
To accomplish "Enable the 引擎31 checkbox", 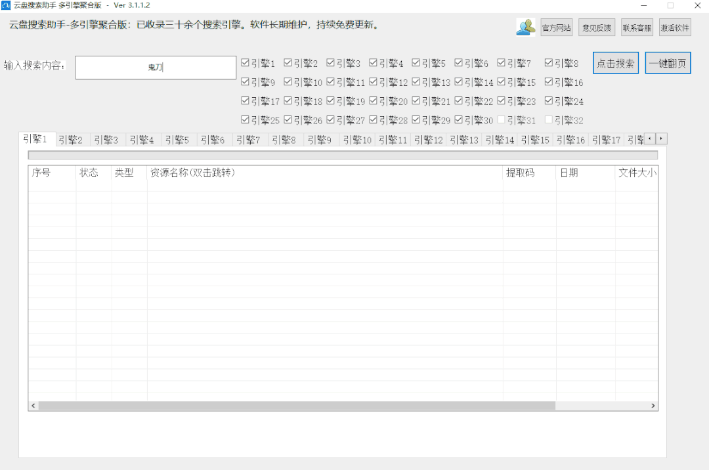I will coord(502,120).
